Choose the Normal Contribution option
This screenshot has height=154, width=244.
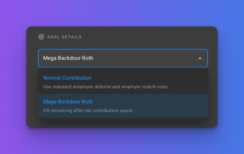click(123, 82)
